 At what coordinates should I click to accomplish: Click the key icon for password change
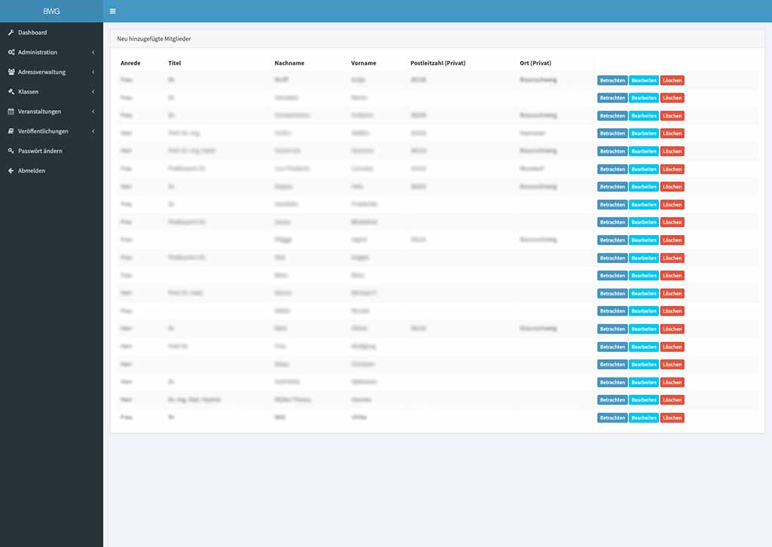tap(11, 151)
